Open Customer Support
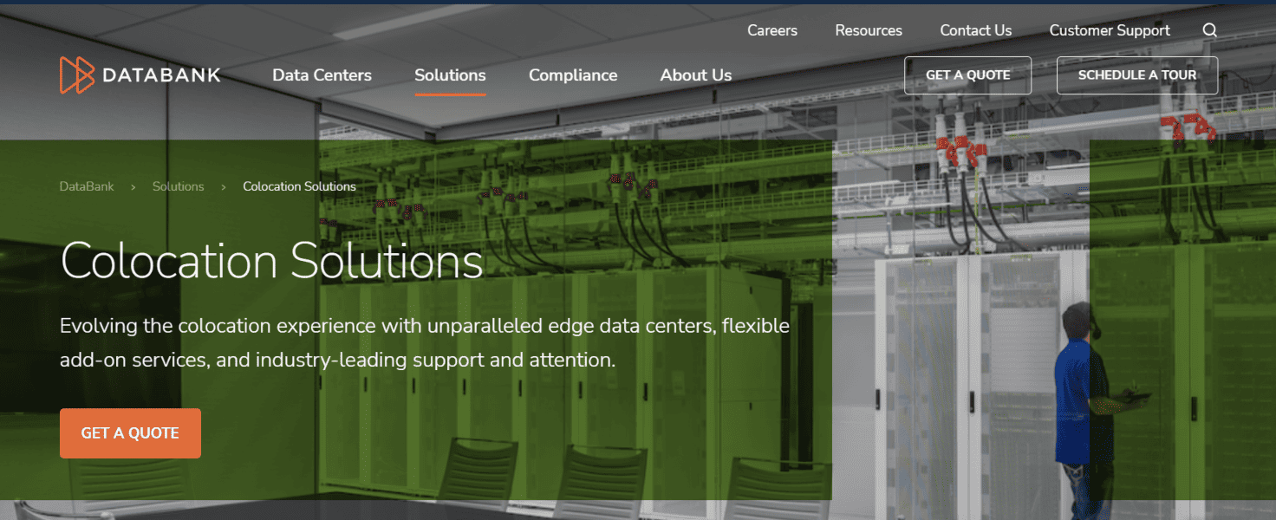1276x520 pixels. (x=1110, y=30)
